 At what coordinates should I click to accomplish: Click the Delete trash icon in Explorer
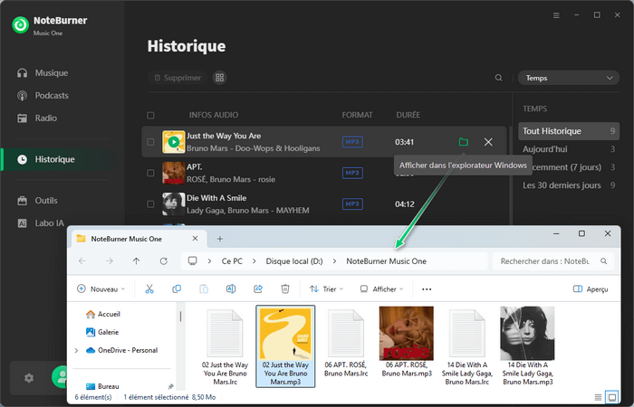pos(285,289)
